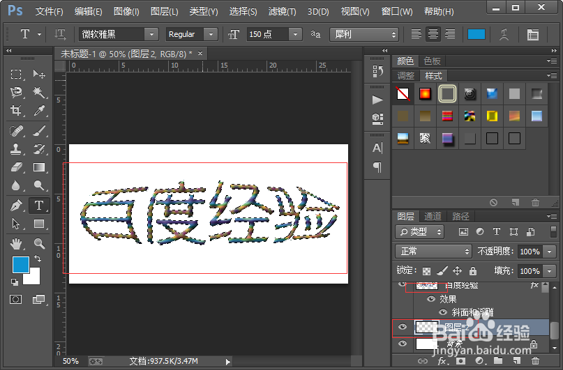Toggle Quick Mask mode
Viewport: 563px width, 370px height.
click(x=15, y=299)
